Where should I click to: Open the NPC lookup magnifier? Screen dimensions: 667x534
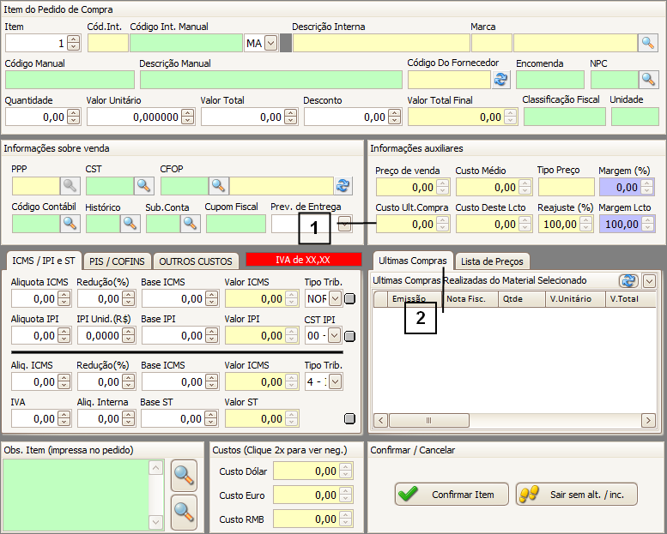coord(648,80)
